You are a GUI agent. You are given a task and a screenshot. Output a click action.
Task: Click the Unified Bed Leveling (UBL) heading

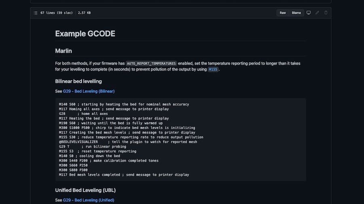85,190
